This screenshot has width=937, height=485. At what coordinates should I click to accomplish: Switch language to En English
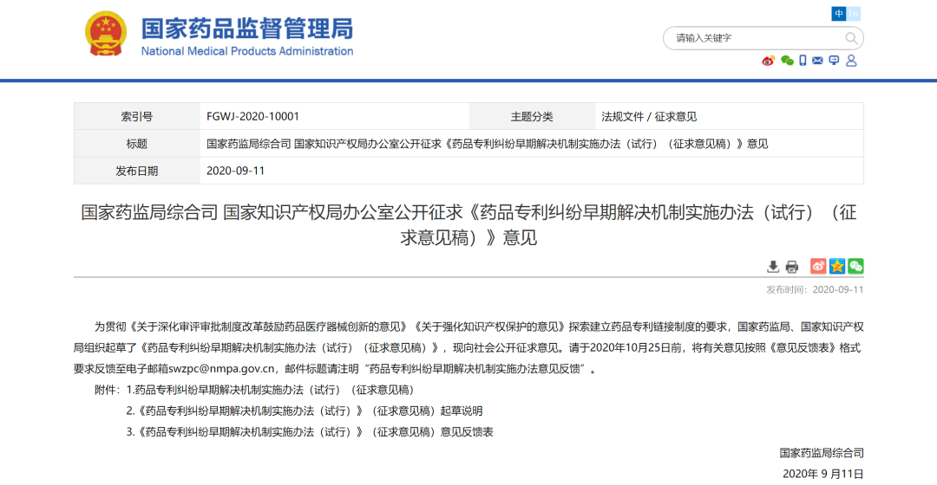click(x=854, y=14)
